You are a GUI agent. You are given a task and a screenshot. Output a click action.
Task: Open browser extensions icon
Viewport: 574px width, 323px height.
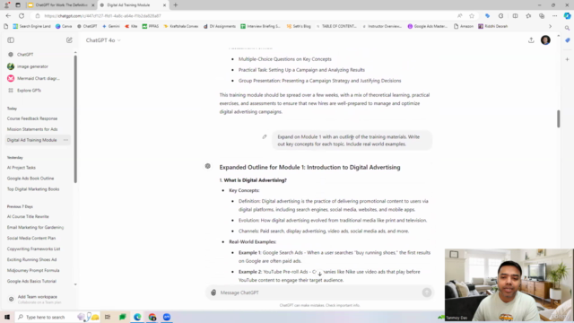pos(500,16)
